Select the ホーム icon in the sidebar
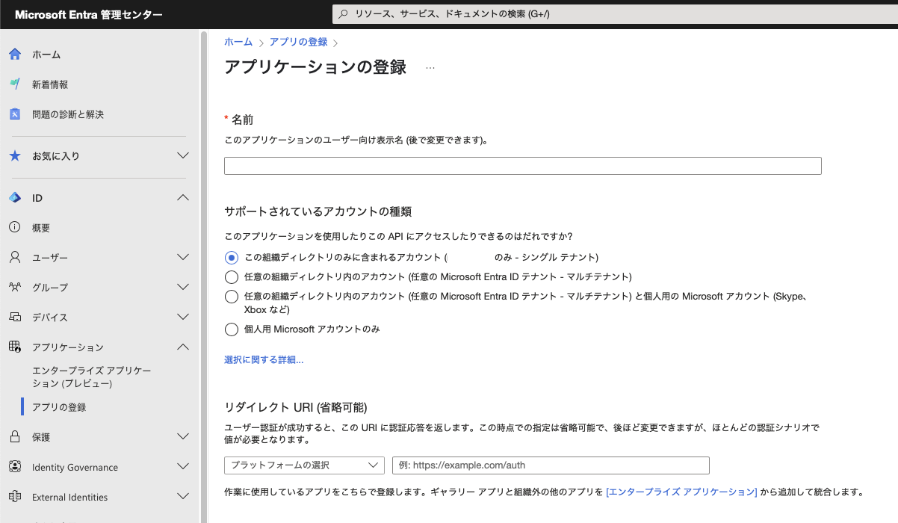This screenshot has width=898, height=523. pyautogui.click(x=14, y=54)
